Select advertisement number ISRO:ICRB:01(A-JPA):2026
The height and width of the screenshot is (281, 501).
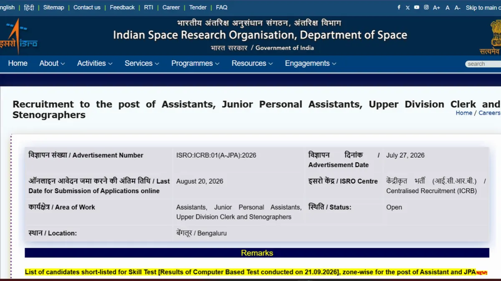click(x=216, y=155)
